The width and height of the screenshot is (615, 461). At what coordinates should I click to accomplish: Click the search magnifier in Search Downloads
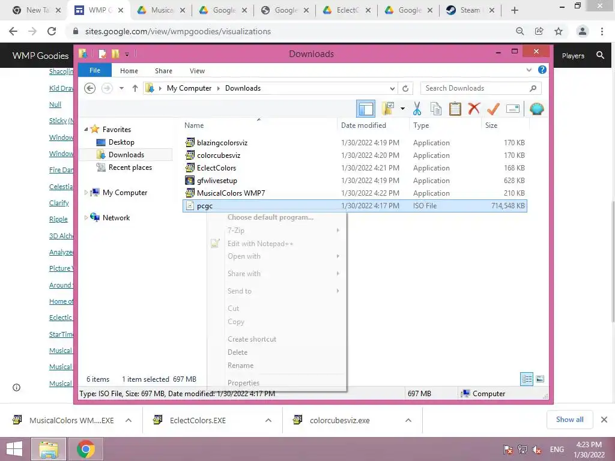pyautogui.click(x=533, y=88)
